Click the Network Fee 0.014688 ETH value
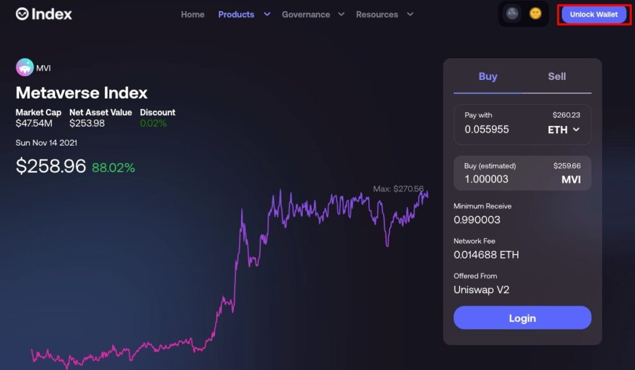The image size is (635, 370). point(486,255)
